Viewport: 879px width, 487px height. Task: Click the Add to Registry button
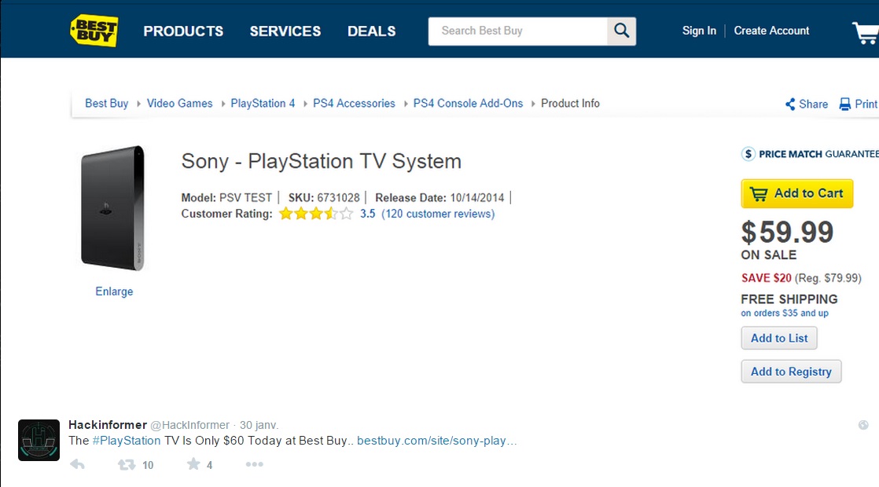pyautogui.click(x=791, y=372)
